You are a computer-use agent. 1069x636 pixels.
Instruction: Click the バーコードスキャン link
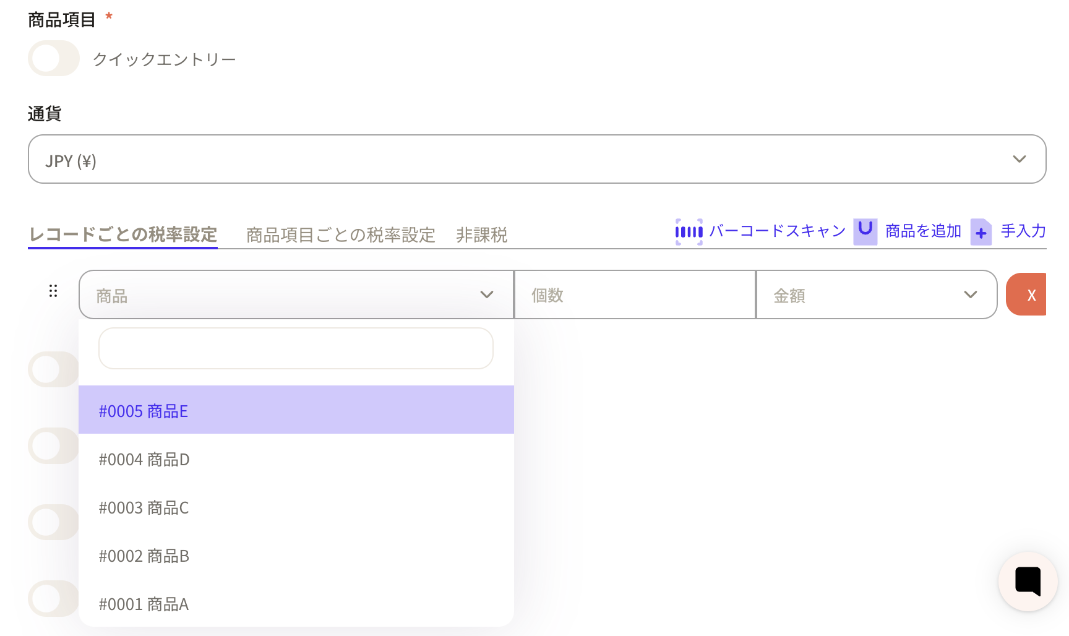[x=777, y=231]
